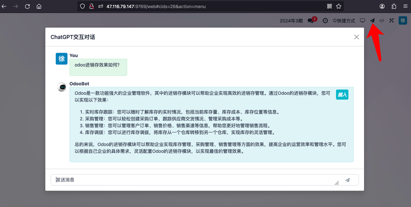Click the 2024年3期 period label

point(291,21)
